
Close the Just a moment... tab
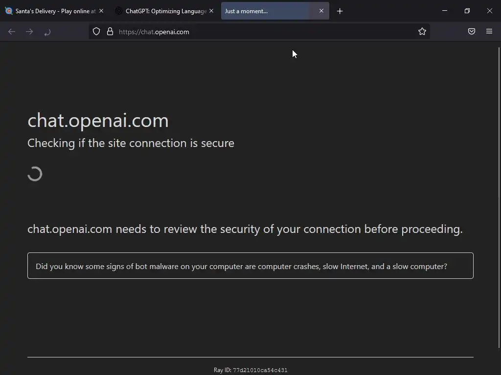321,11
